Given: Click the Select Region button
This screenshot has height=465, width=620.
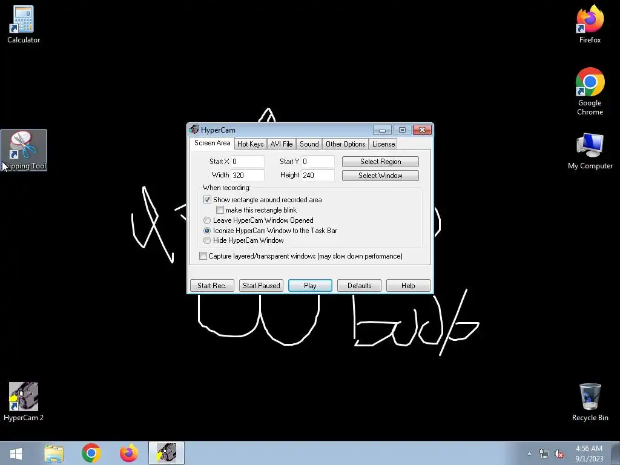Looking at the screenshot, I should click(380, 161).
